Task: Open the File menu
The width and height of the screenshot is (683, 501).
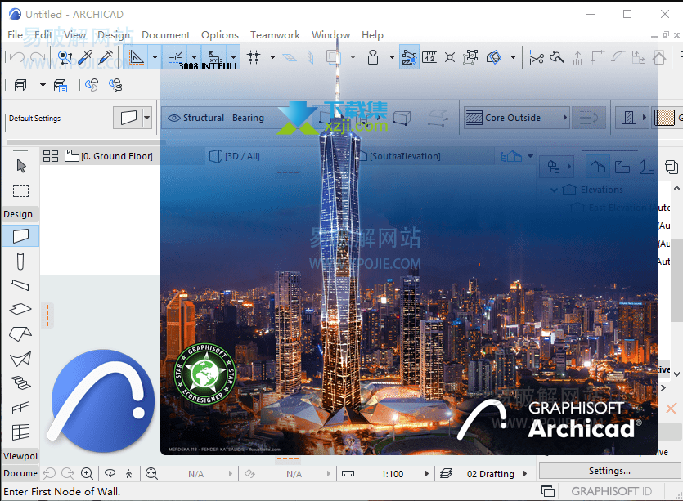Action: tap(16, 35)
